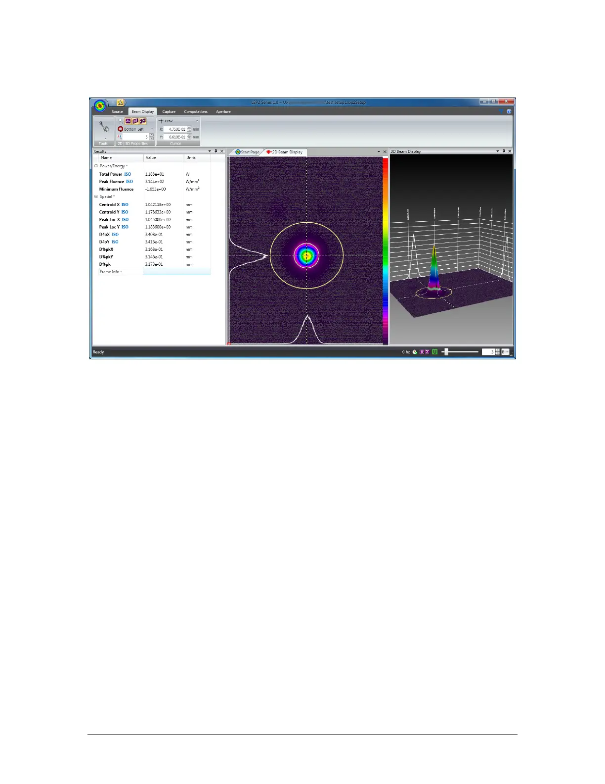Click the color palette icon beside value 5

(120, 137)
